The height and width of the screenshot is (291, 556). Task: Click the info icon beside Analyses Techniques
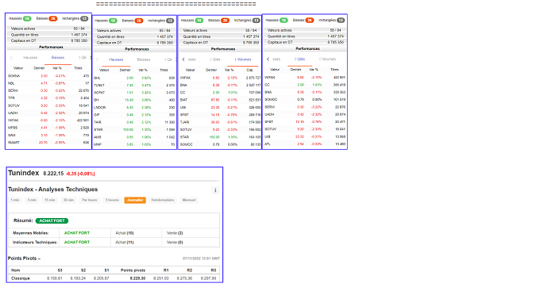point(215,190)
